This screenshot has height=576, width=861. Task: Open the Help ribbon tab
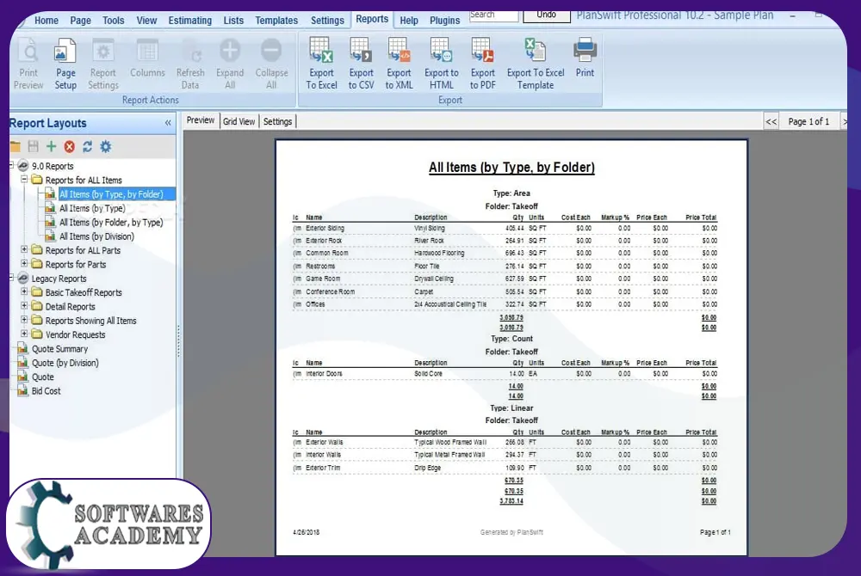coord(409,21)
